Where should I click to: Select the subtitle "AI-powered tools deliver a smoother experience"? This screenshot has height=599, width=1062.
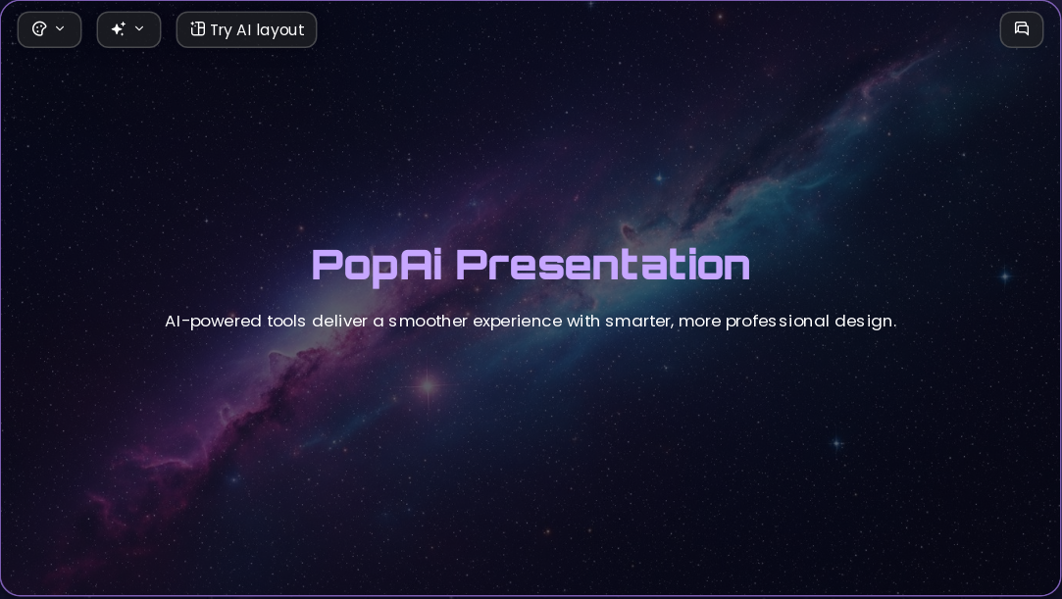click(364, 321)
